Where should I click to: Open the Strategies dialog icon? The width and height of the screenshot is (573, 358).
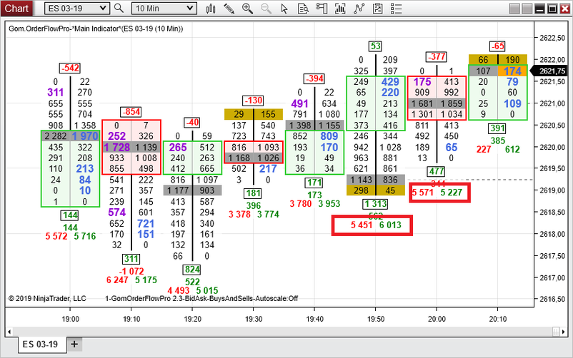(377, 9)
